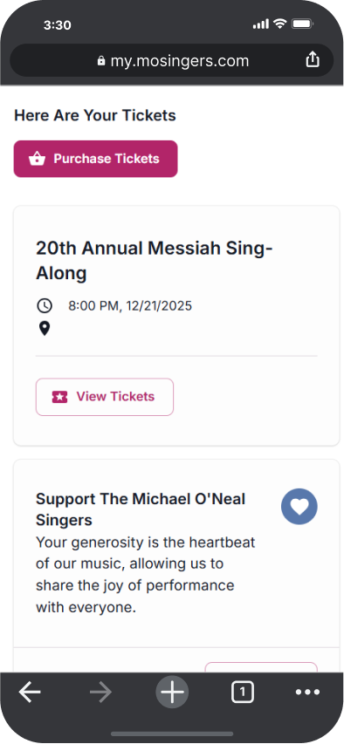The height and width of the screenshot is (744, 344).
Task: Open the browser share icon
Action: coord(313,60)
